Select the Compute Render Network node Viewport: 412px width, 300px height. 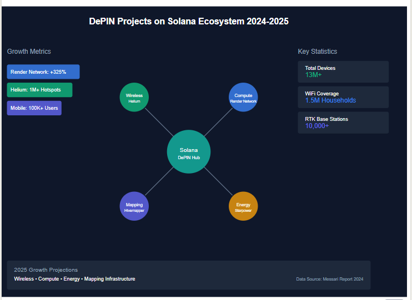pyautogui.click(x=243, y=97)
